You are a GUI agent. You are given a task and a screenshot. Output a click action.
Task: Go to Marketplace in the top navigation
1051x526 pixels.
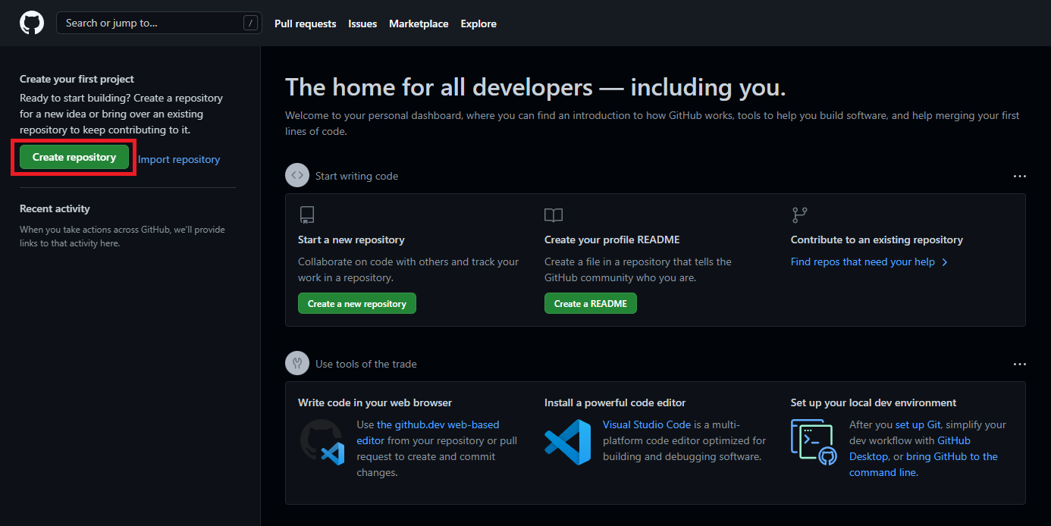(419, 23)
